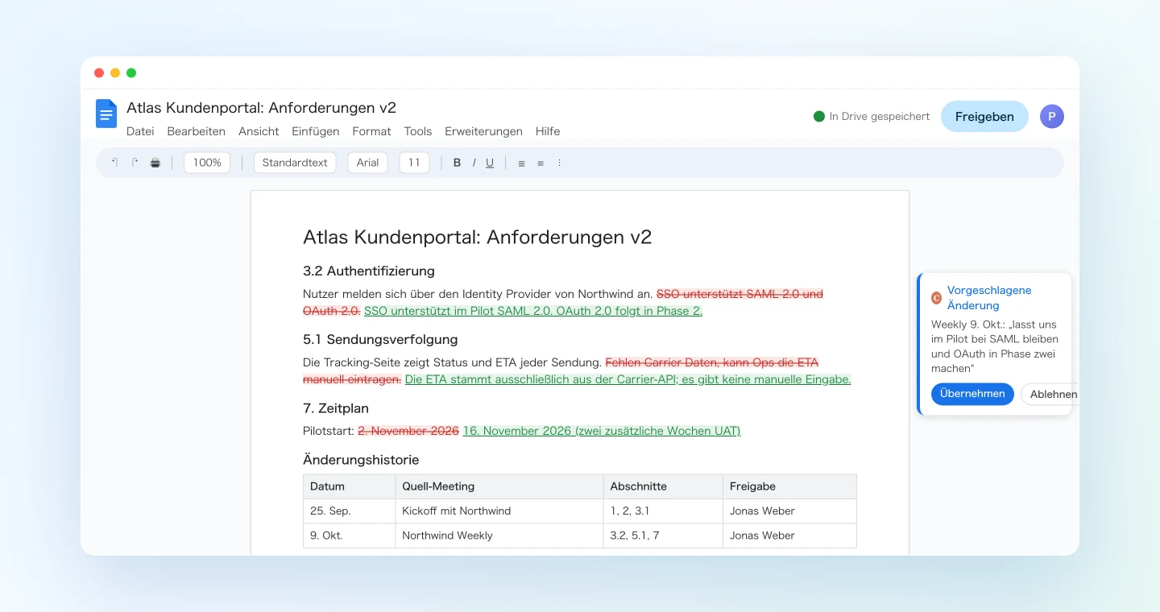Open the Format menu
Viewport: 1160px width, 612px height.
click(371, 131)
